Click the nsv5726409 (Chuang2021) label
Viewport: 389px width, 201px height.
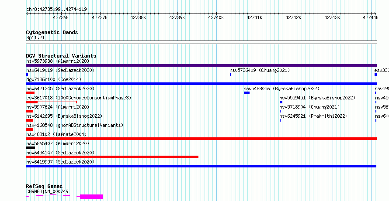(x=260, y=70)
